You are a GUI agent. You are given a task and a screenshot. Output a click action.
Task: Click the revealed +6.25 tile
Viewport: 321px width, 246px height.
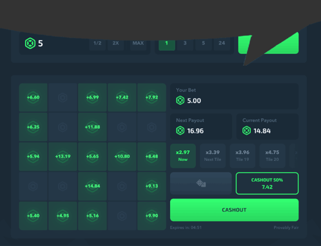click(33, 127)
